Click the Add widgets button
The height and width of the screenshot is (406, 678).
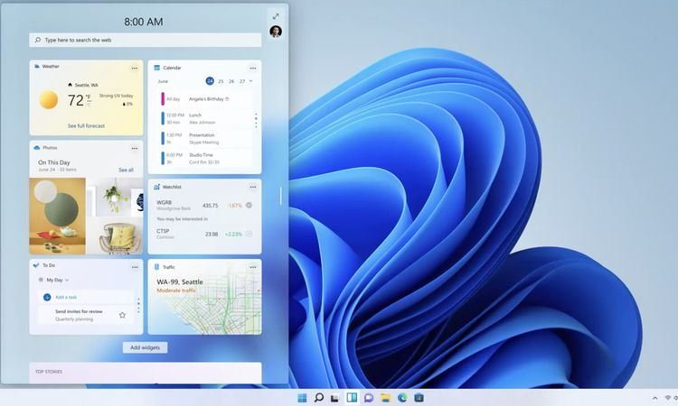coord(146,347)
